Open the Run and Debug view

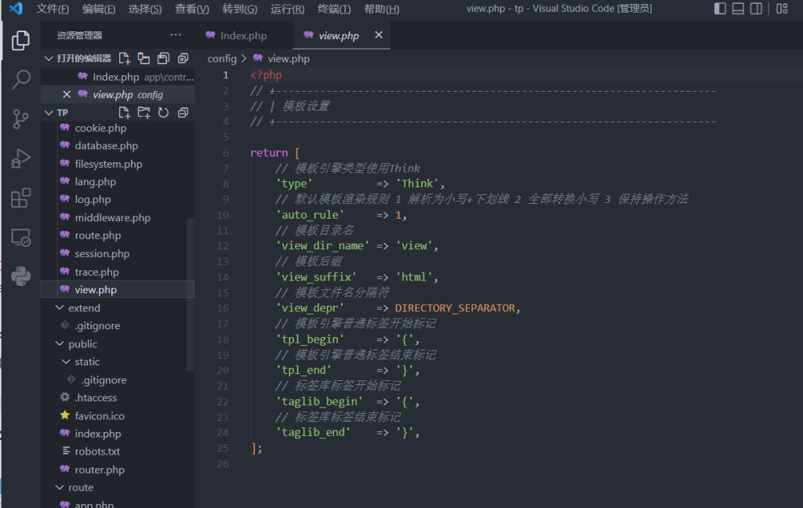[21, 159]
